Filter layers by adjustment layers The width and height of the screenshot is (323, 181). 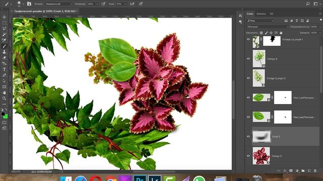pos(291,21)
